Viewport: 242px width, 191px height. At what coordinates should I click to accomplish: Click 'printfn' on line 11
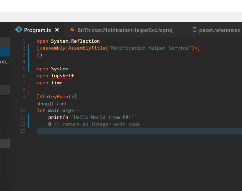click(58, 118)
